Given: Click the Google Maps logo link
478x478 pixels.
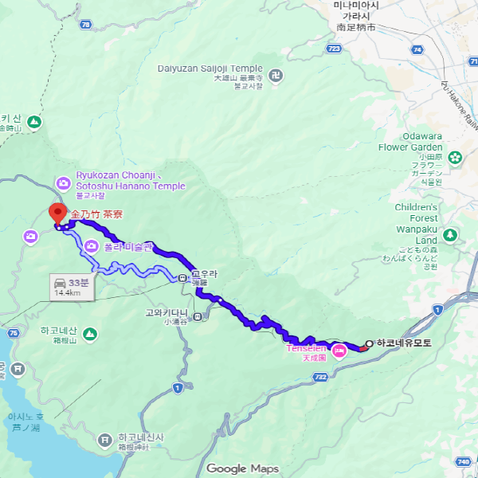Looking at the screenshot, I should pyautogui.click(x=243, y=468).
